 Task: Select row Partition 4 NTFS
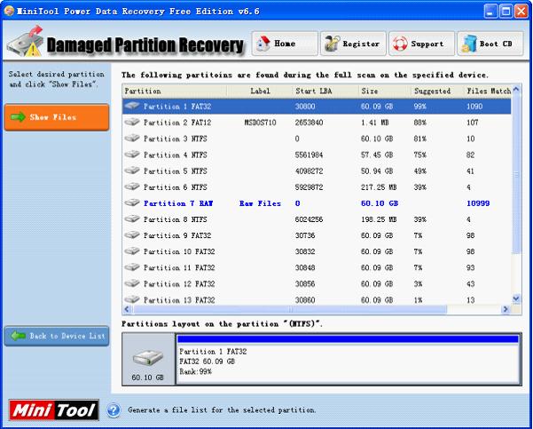tap(317, 155)
